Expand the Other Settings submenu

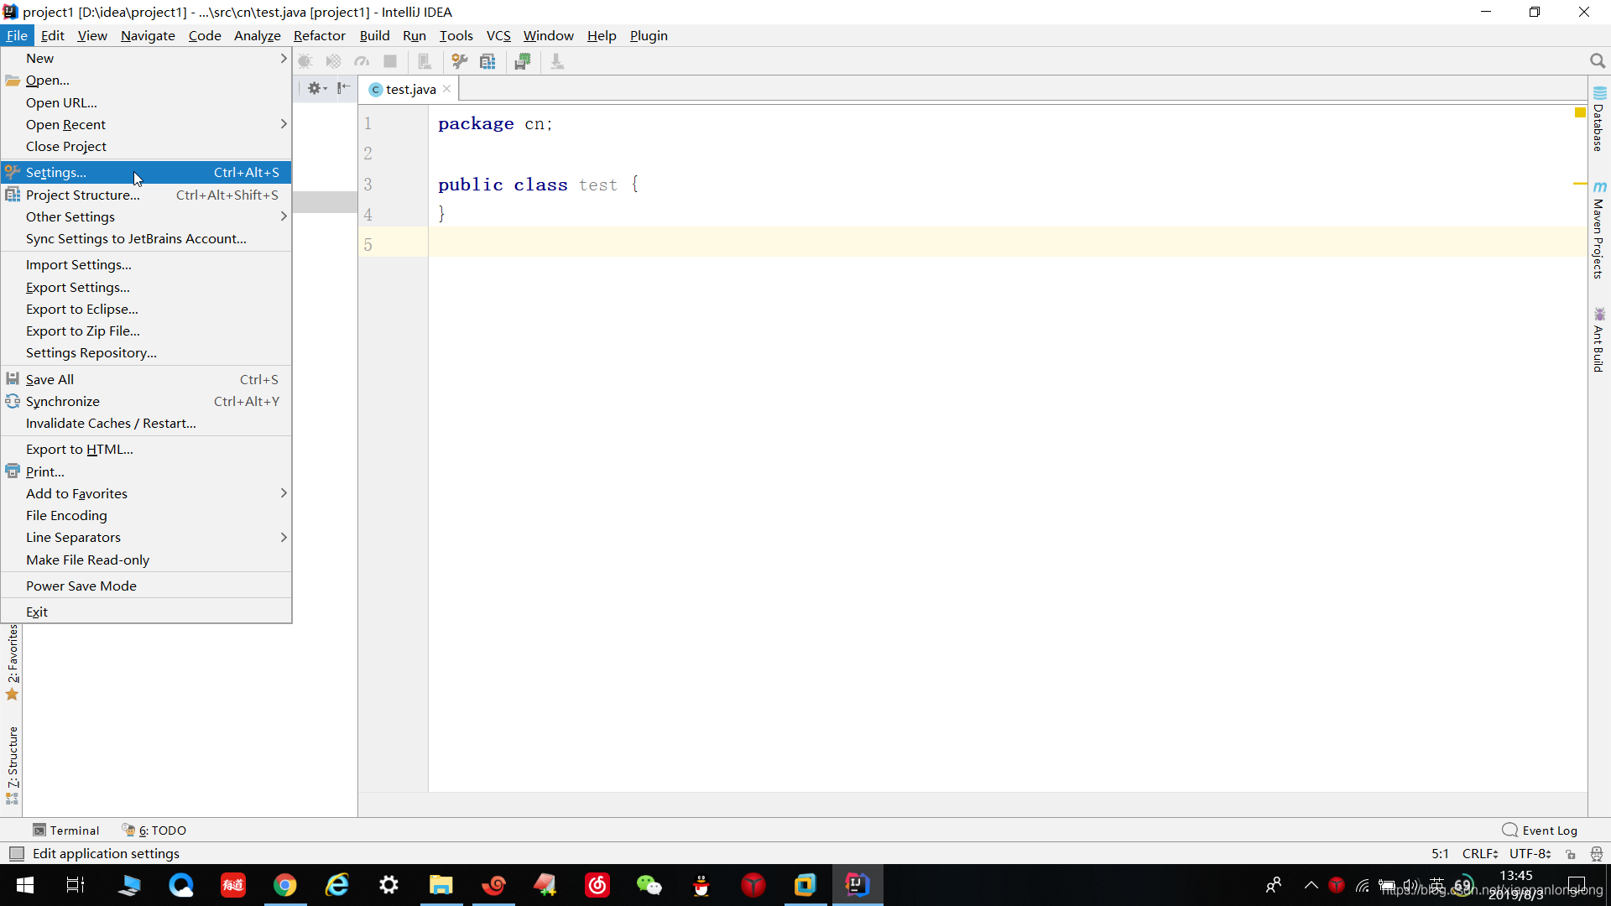(x=146, y=216)
